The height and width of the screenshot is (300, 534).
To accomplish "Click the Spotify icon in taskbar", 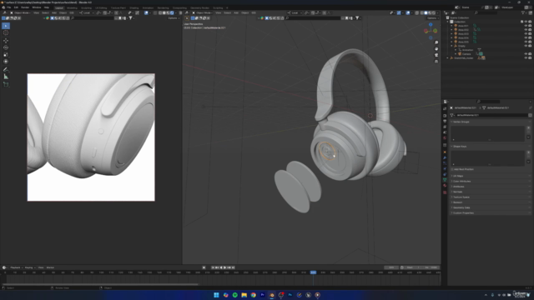I will [235, 295].
